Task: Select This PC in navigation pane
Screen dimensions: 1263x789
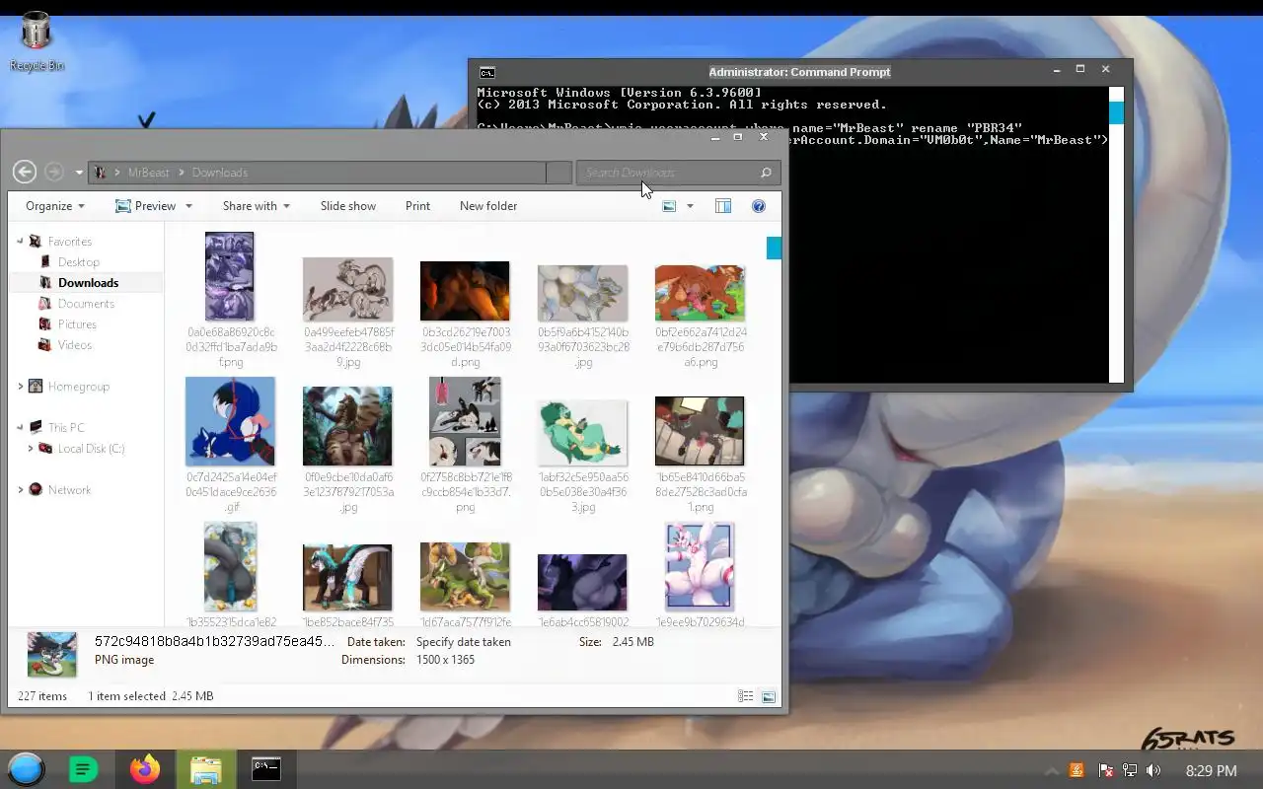Action: [65, 428]
